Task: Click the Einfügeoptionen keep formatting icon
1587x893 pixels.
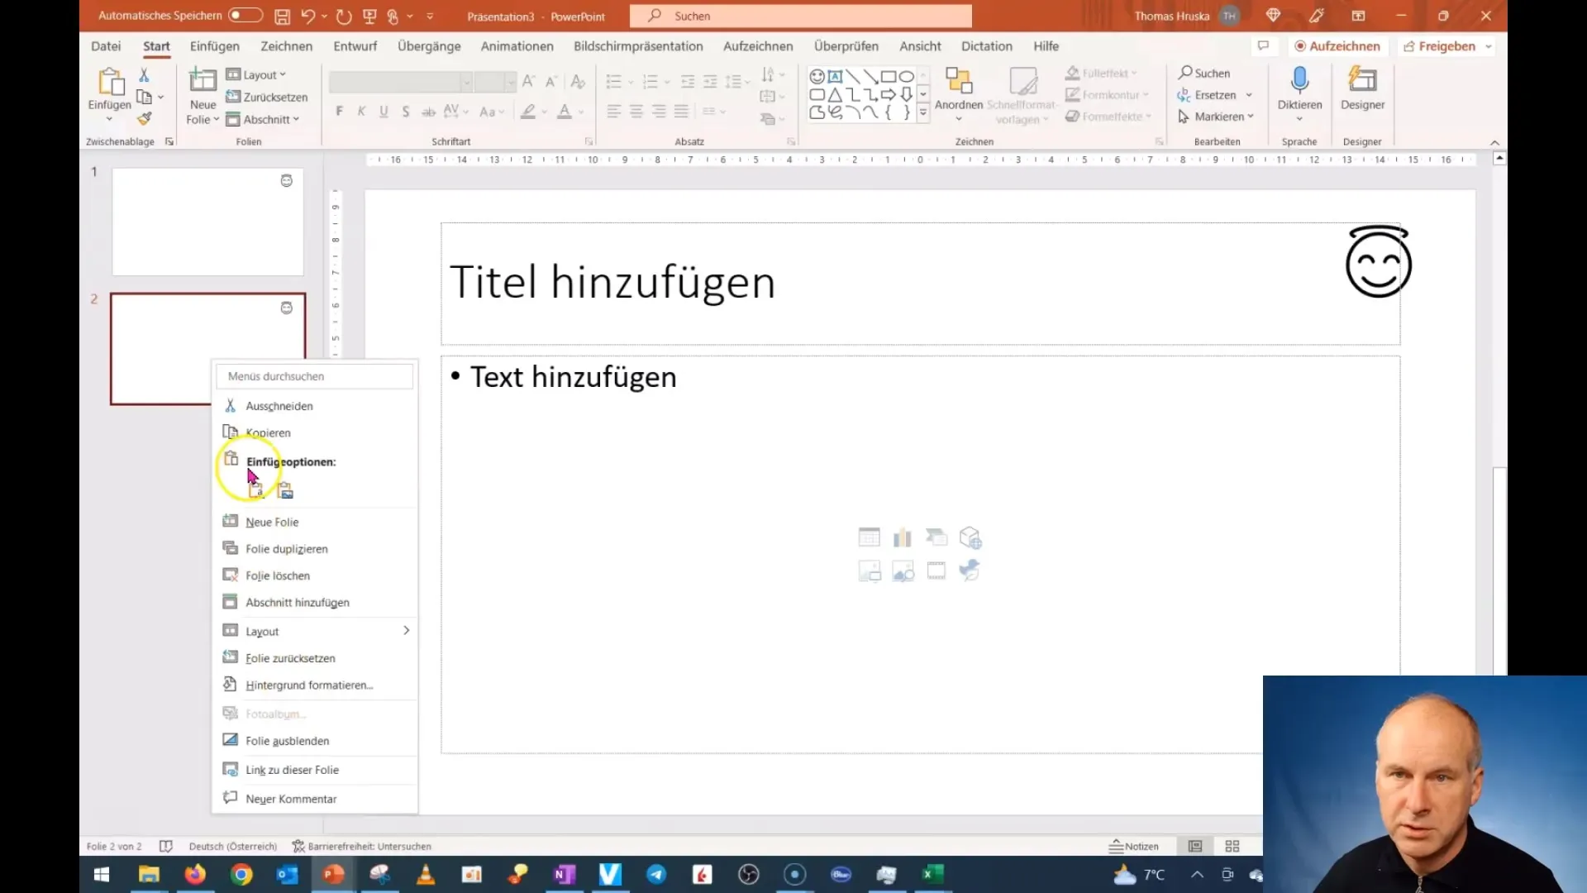Action: coord(255,489)
